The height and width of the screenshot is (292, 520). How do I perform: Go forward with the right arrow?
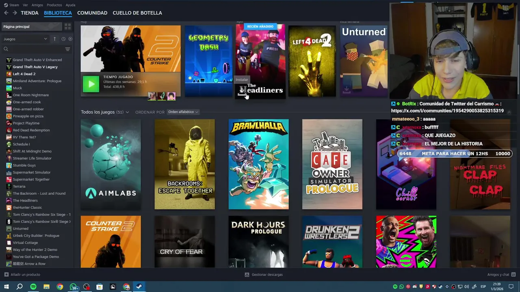point(15,13)
